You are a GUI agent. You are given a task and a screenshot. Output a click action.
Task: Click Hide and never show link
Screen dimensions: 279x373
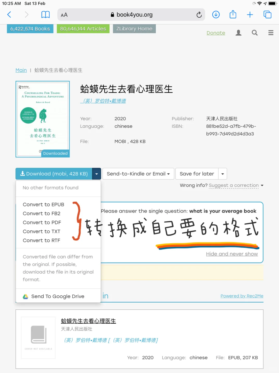pos(232,254)
